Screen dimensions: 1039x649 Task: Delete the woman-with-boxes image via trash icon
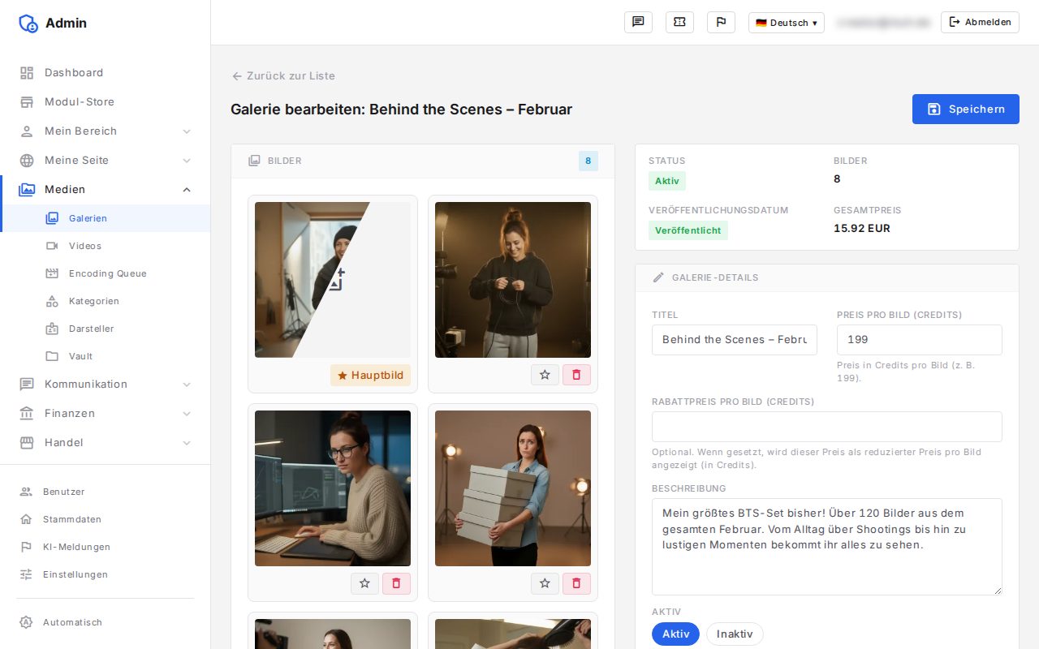(x=576, y=583)
